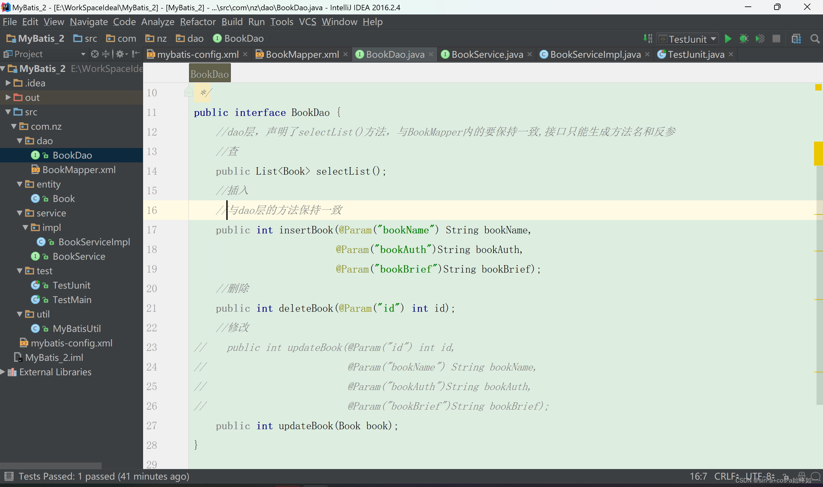Viewport: 823px width, 487px height.
Task: Click yellow warning stripe on right error gutter
Action: tap(818, 153)
